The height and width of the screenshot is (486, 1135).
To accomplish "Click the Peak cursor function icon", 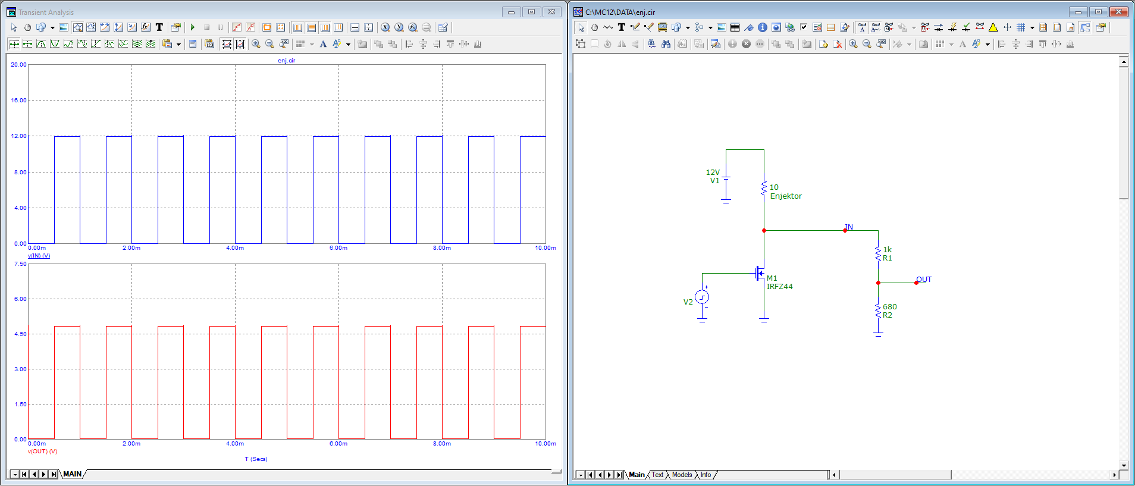I will click(41, 44).
